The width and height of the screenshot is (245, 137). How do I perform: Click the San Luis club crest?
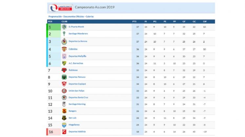pos(64,118)
